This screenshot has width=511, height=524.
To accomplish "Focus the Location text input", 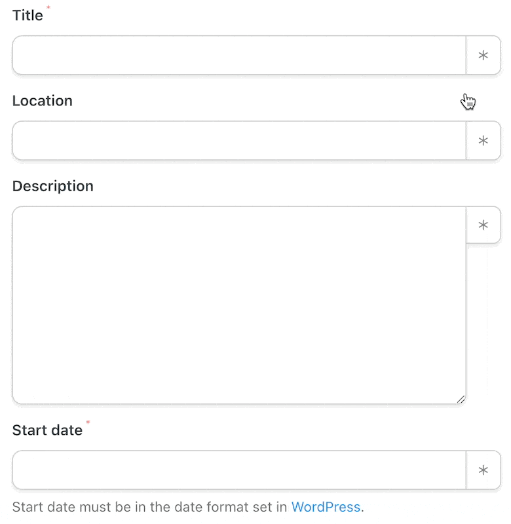I will coord(239,140).
